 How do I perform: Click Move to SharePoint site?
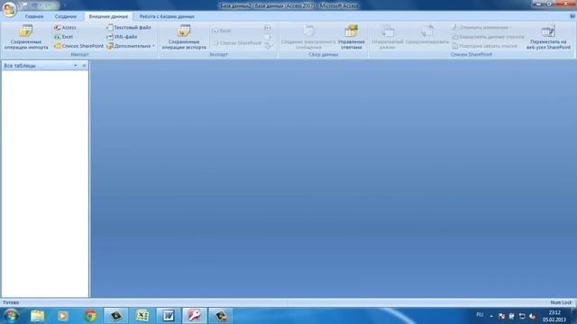coord(548,37)
